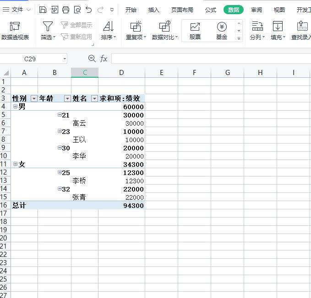311x298 pixels.
Task: Open the 姓名 field filter dropdown
Action: (x=94, y=99)
